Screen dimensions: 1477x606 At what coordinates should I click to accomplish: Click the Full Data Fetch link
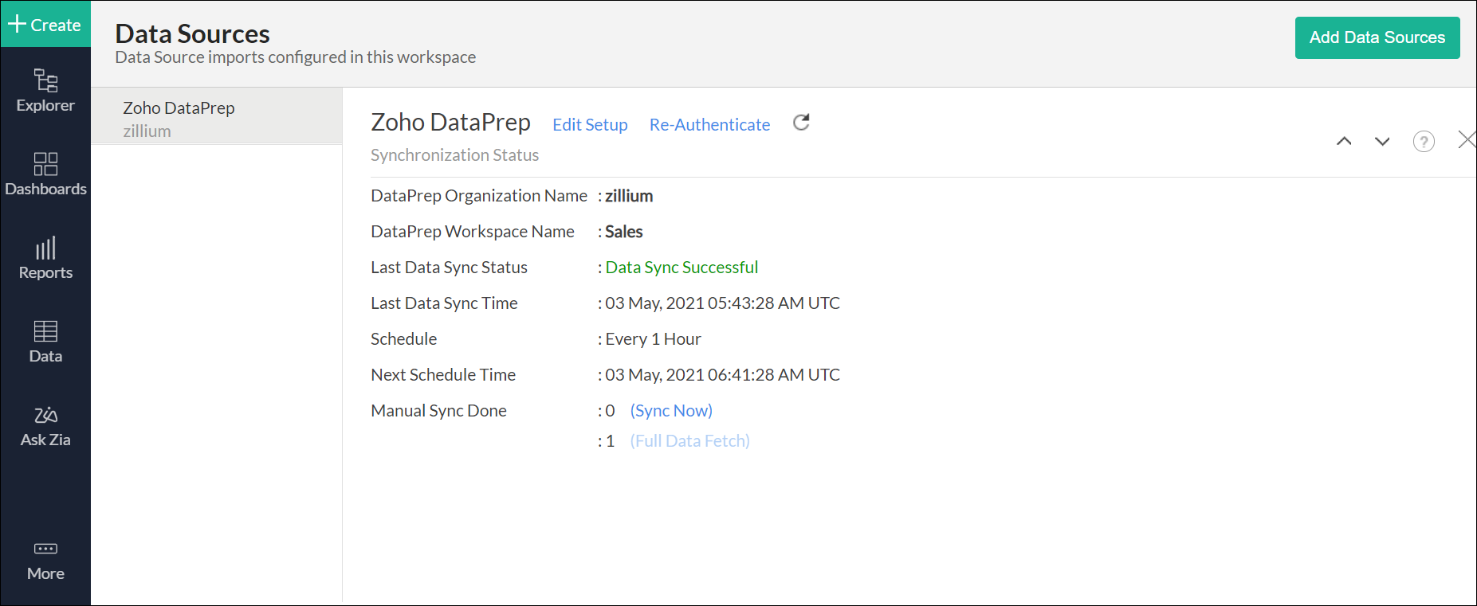click(x=689, y=441)
